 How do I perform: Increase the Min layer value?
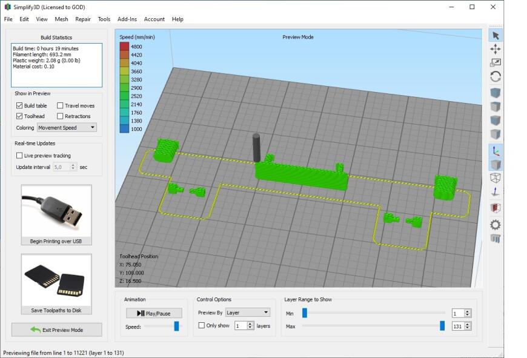click(467, 311)
